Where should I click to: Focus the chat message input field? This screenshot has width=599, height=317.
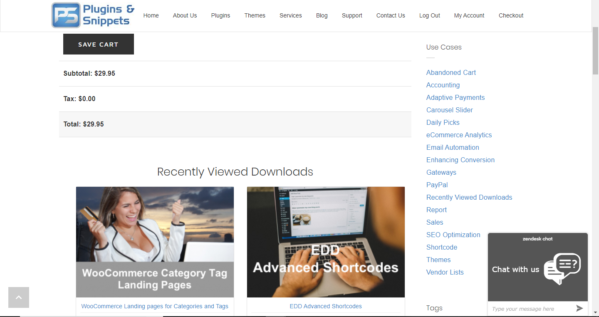point(531,309)
